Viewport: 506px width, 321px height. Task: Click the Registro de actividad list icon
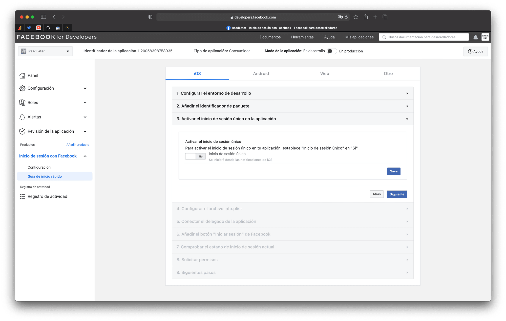[x=22, y=196]
